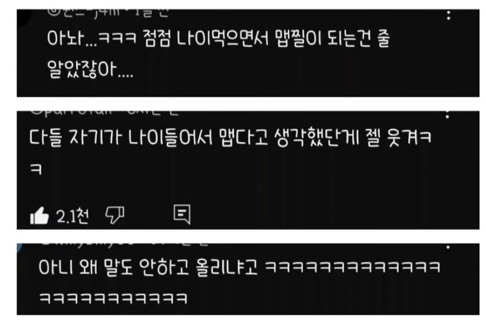Like the comment starting with 다들 자기가
The height and width of the screenshot is (322, 486).
coord(39,216)
